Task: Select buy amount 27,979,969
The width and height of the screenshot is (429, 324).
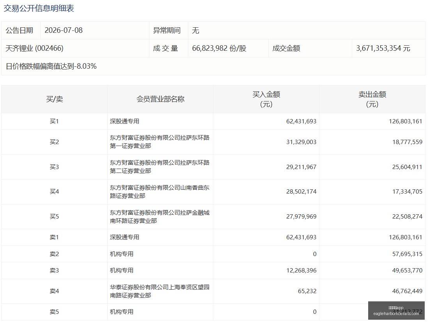Action: tap(301, 216)
